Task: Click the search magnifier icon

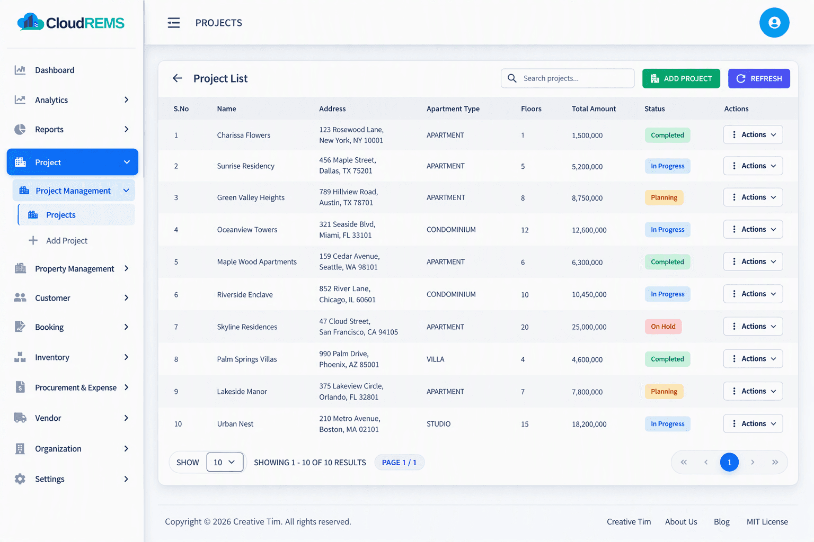Action: point(512,78)
